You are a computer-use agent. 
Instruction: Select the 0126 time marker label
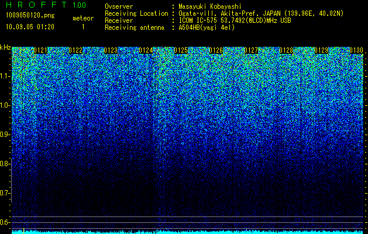click(216, 50)
